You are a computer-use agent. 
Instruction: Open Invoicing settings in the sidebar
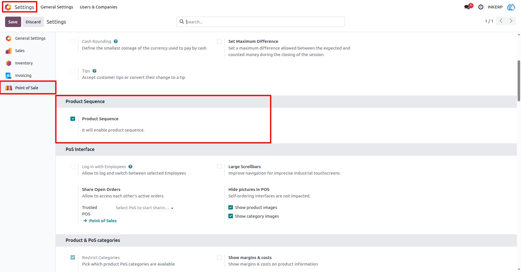[28, 75]
